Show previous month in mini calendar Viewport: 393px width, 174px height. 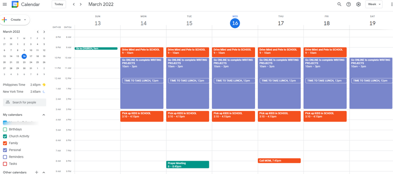(x=38, y=32)
